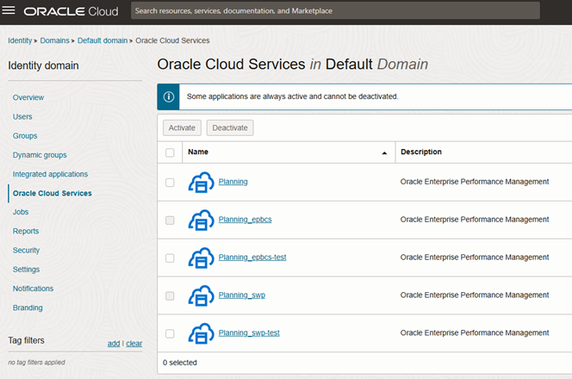The image size is (572, 379).
Task: Open Dynamic groups in the sidebar
Action: (40, 155)
